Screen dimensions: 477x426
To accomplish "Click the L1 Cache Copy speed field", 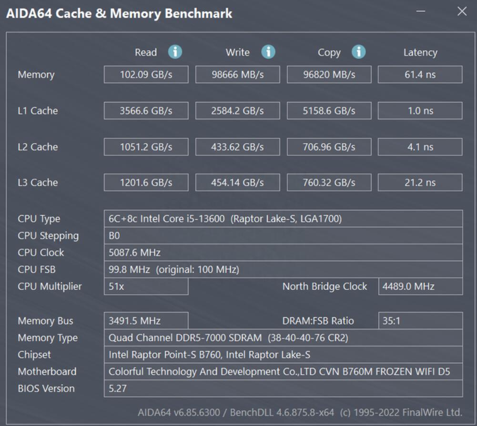I will (x=329, y=110).
